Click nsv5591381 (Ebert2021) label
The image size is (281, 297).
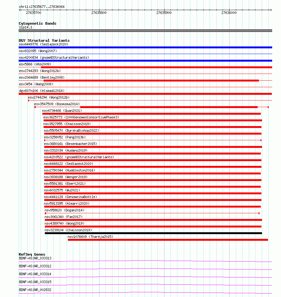[65, 184]
